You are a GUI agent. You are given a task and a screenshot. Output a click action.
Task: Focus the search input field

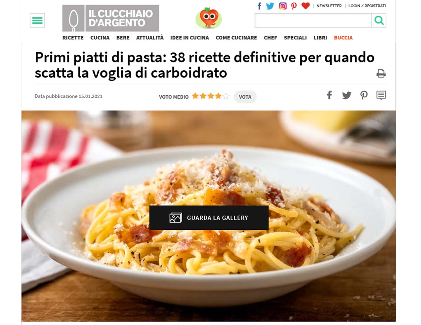313,20
